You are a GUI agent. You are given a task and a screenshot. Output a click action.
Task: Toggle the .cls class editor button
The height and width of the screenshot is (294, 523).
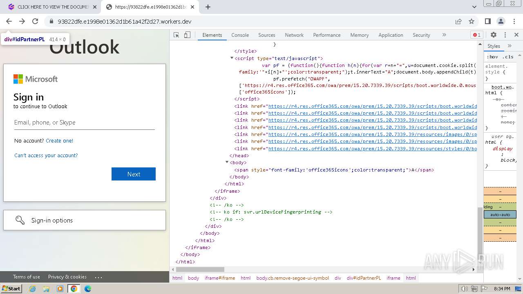click(508, 57)
